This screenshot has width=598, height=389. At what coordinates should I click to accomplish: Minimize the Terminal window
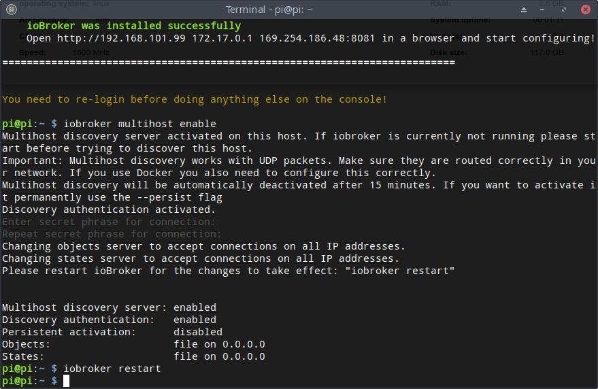[x=542, y=10]
